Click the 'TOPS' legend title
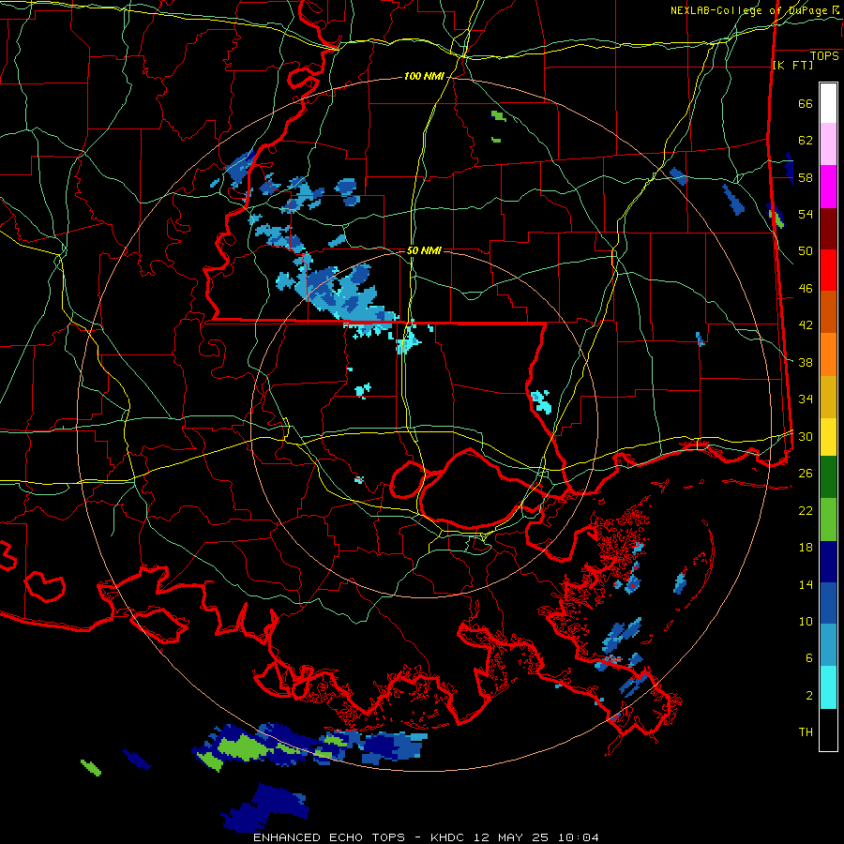 tap(824, 56)
